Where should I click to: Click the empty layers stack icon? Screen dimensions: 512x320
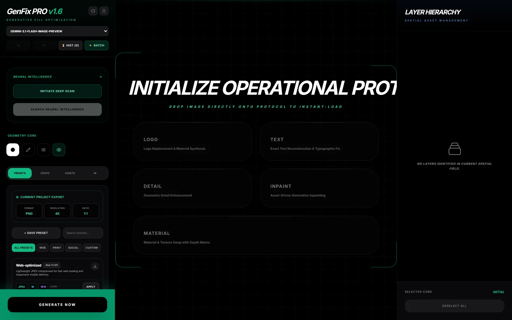(454, 149)
